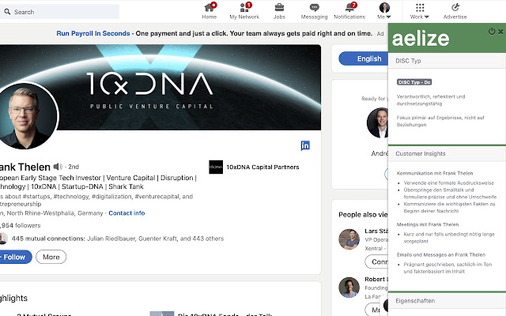The width and height of the screenshot is (506, 316).
Task: Open Lars's profile picture
Action: (x=349, y=239)
